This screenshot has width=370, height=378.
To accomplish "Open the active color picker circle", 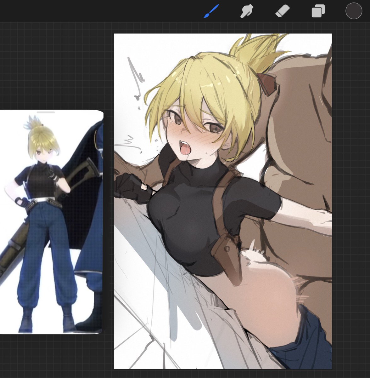I will click(354, 11).
